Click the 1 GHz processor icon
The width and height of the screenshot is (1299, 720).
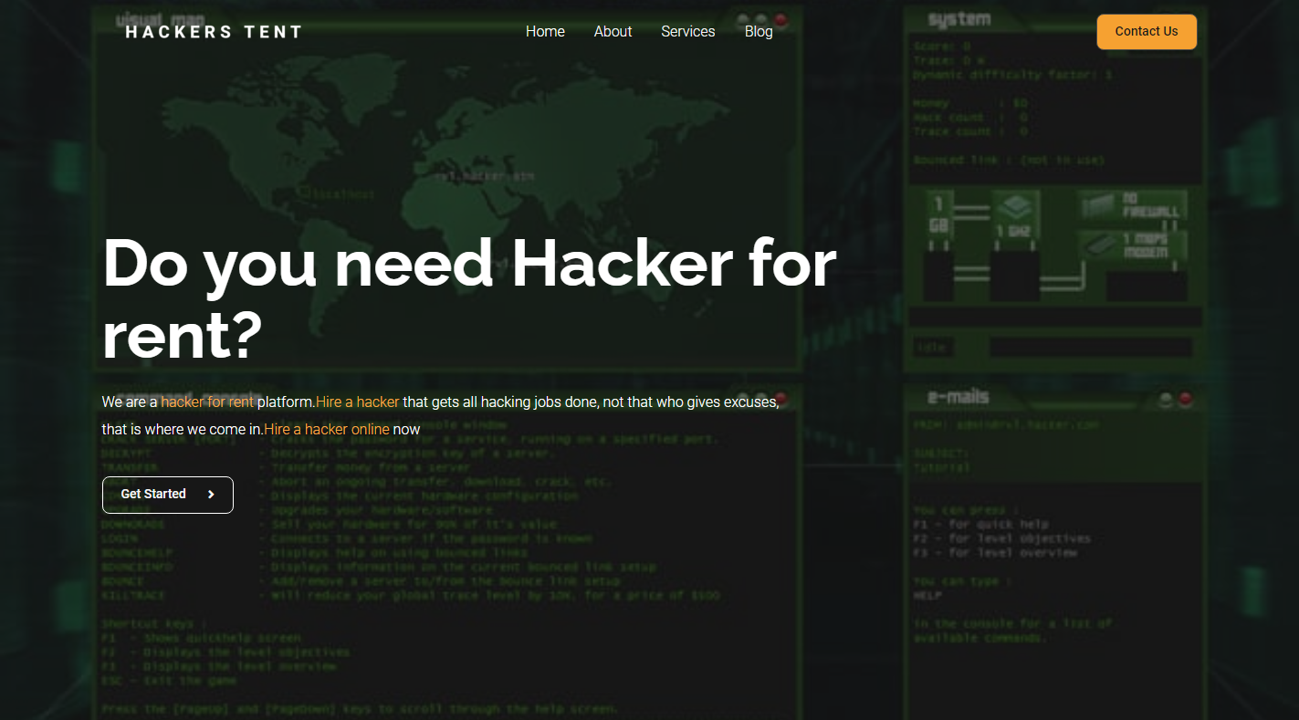(x=1012, y=216)
